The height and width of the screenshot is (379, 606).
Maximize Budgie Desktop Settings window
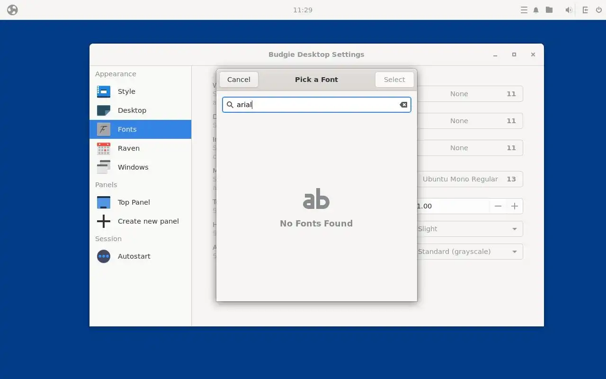coord(514,54)
